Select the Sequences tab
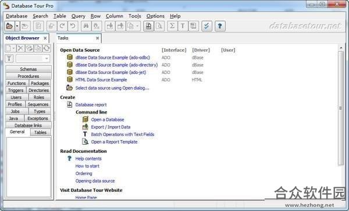Viewport: 349px width, 211px height. (38, 105)
